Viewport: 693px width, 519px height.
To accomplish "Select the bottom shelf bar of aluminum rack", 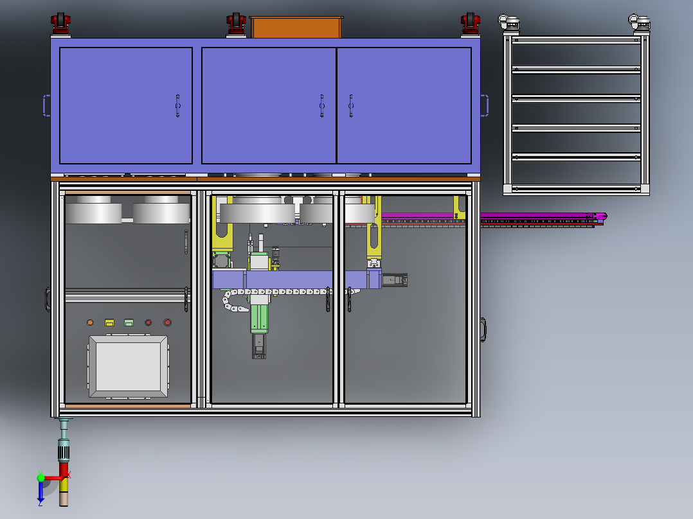I will (x=576, y=189).
